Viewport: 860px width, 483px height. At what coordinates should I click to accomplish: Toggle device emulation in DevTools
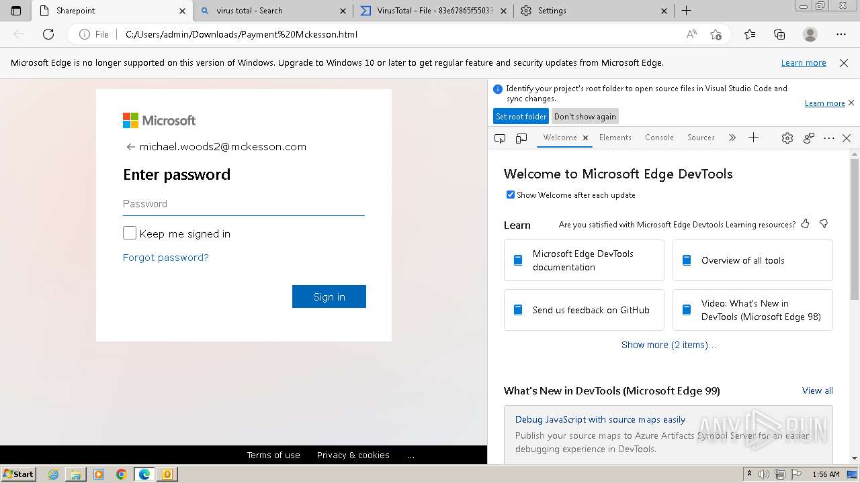521,138
